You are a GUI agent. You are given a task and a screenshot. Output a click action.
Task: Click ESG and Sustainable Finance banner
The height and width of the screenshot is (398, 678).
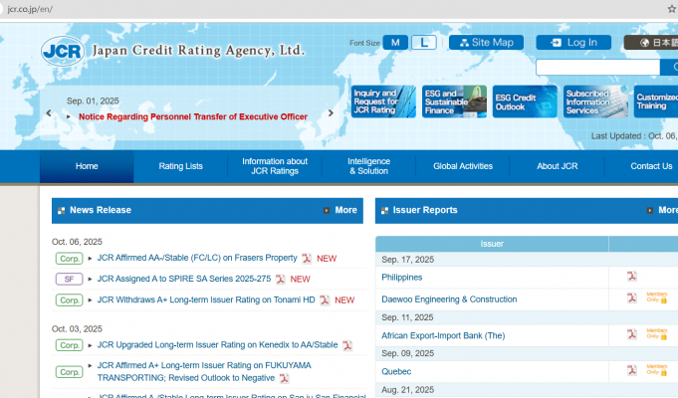tap(454, 101)
